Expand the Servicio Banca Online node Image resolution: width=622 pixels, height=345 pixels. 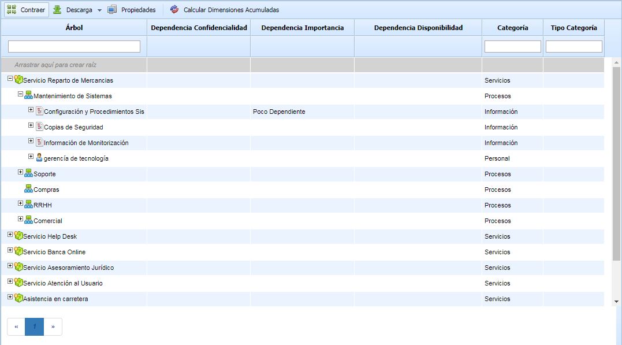tap(10, 250)
